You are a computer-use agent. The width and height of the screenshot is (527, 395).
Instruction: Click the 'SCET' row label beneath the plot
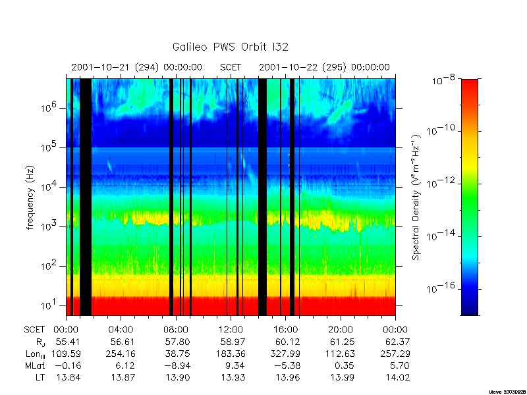point(34,330)
